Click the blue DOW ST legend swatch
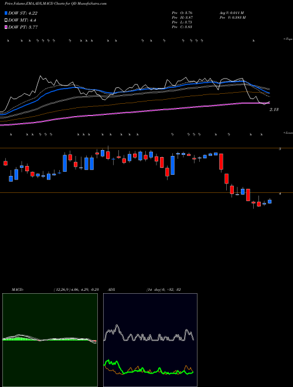The height and width of the screenshot is (387, 293). (x=6, y=13)
